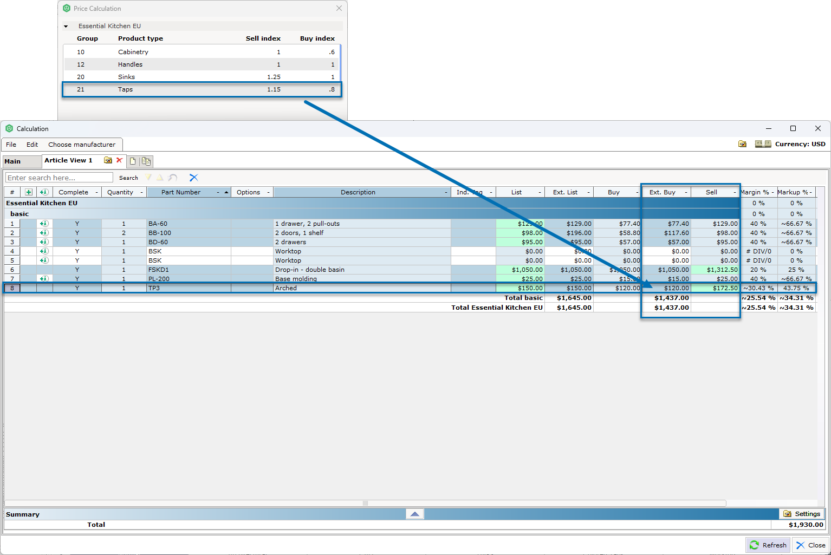Click the copy view icon on the tab bar
The width and height of the screenshot is (831, 555).
pyautogui.click(x=146, y=161)
